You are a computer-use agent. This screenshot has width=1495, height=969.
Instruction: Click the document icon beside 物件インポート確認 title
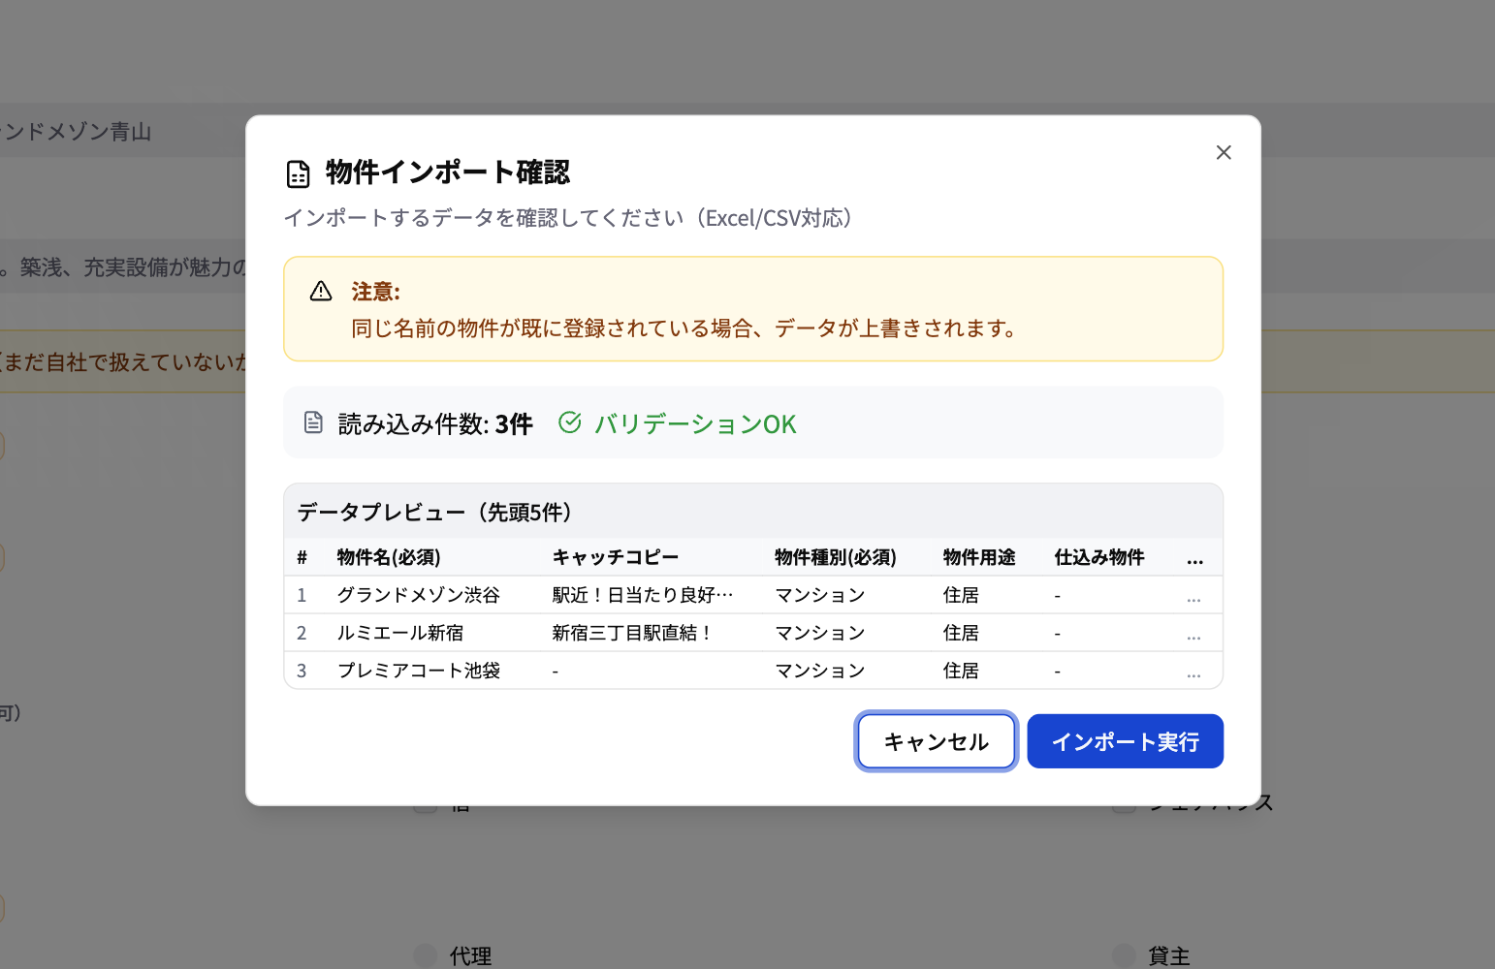(x=297, y=172)
